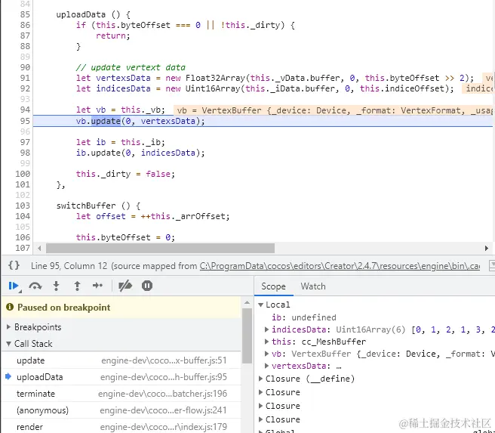Expand vertexsData entry
The width and height of the screenshot is (495, 433).
point(266,366)
